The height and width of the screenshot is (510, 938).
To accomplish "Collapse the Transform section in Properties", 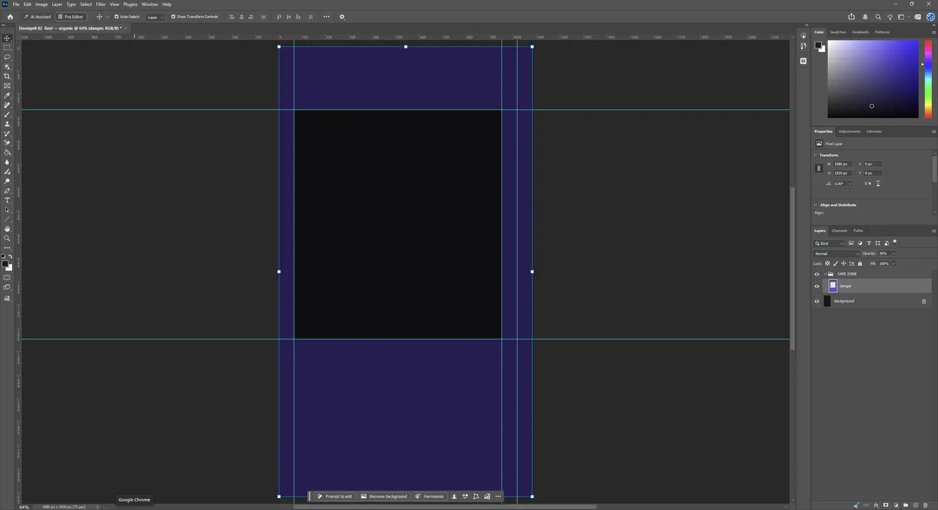I will [x=816, y=155].
